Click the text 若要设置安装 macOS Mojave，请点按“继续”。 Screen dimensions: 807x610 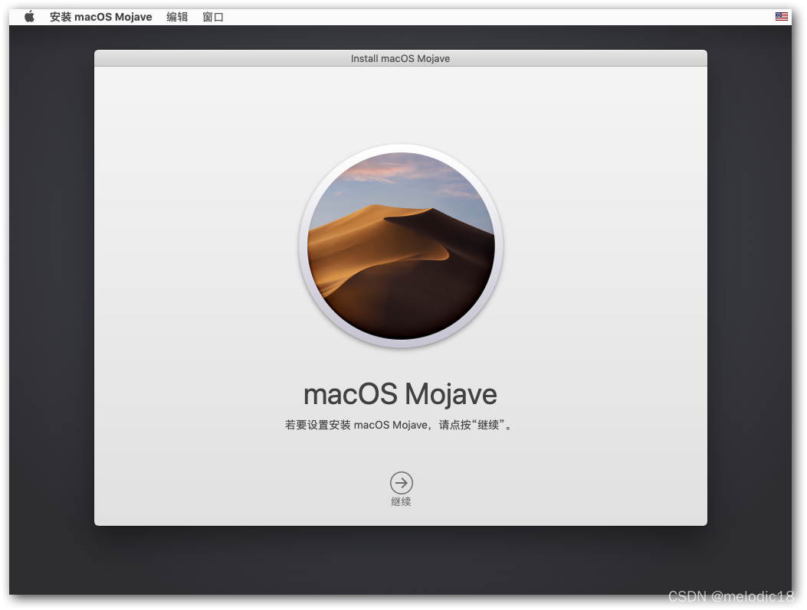point(399,425)
